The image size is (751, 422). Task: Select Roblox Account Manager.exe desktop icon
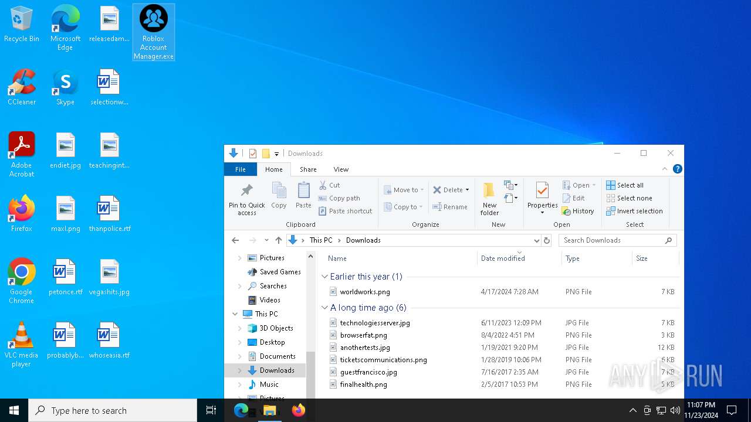point(154,32)
